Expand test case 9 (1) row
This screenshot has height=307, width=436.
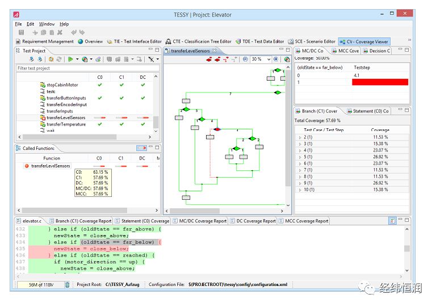coord(300,183)
